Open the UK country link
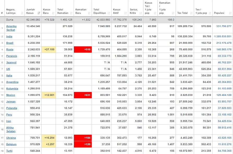Image resolution: width=233 pixels, height=154 pixels. tap(8, 69)
